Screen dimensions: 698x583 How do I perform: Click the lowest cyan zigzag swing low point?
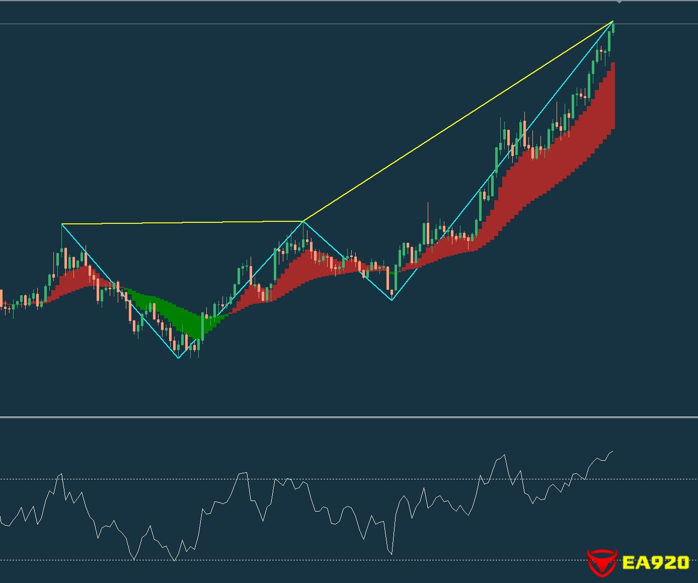coord(179,358)
